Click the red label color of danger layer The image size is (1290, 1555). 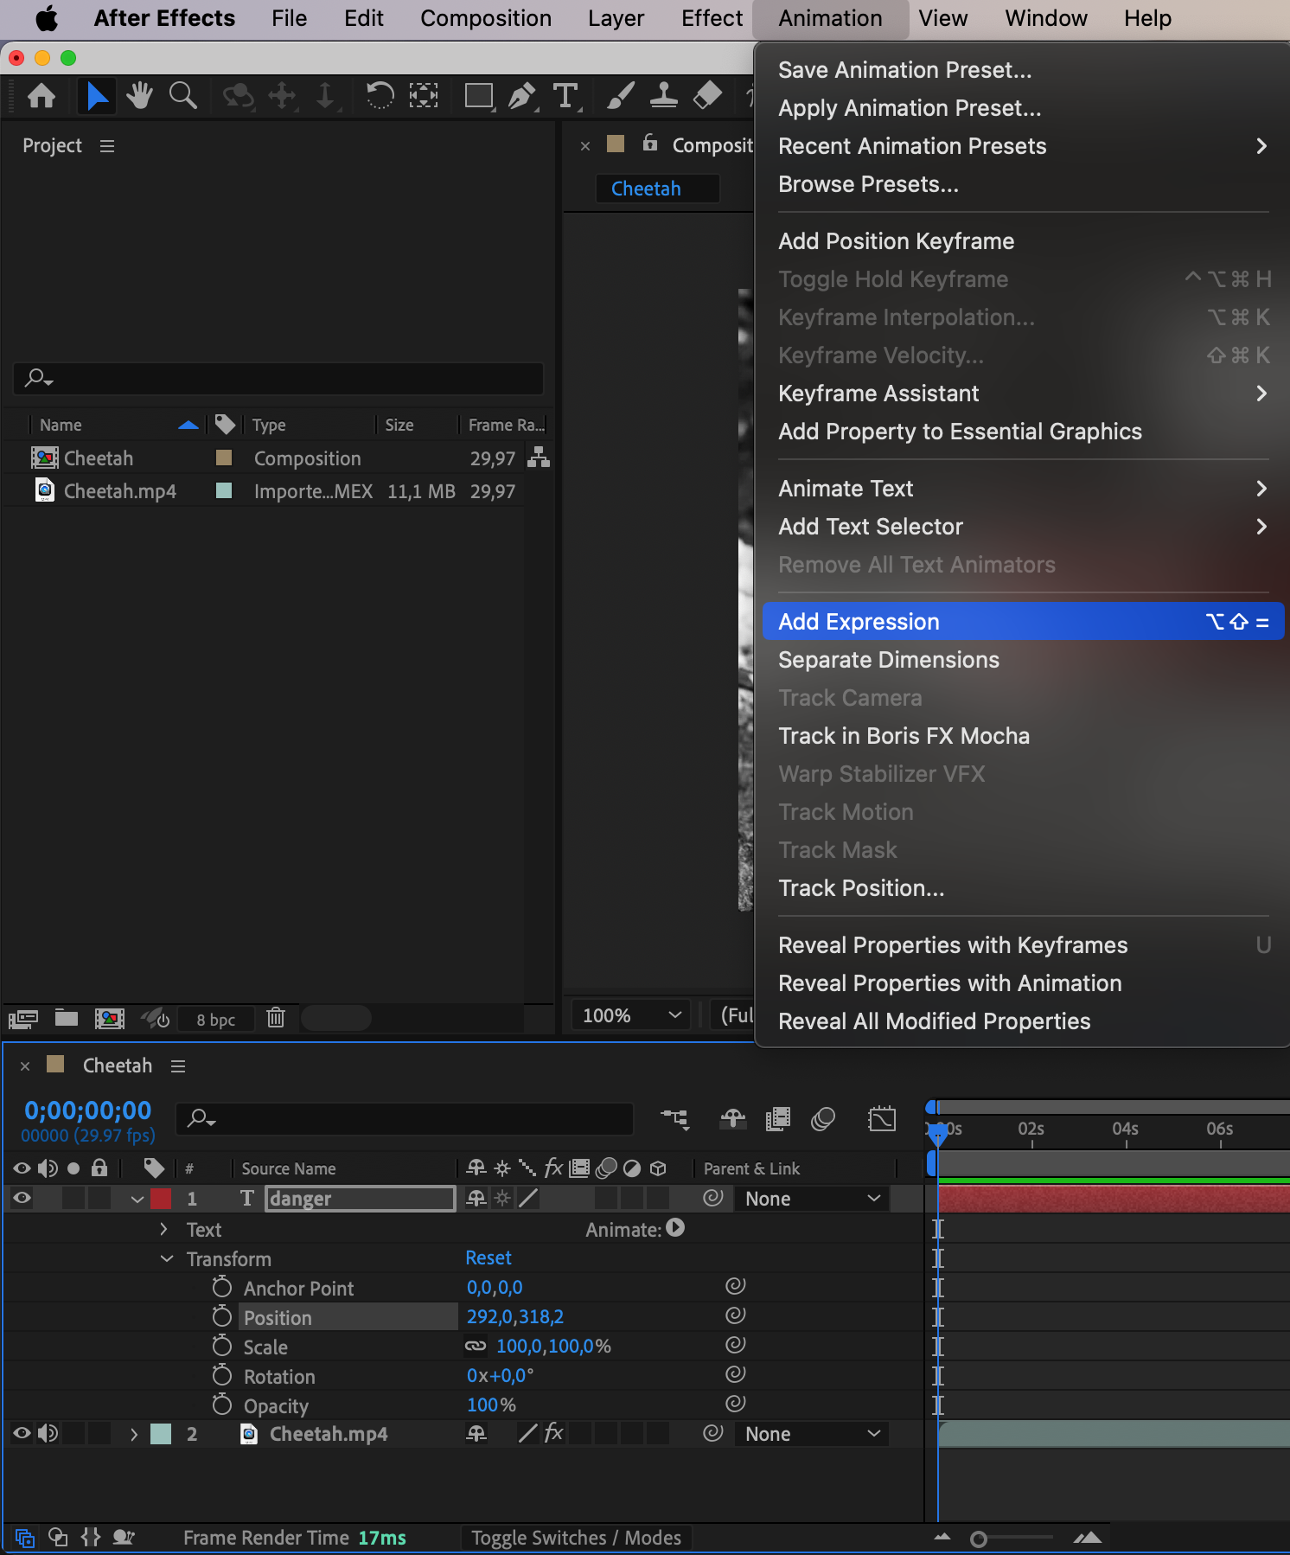[x=161, y=1198]
